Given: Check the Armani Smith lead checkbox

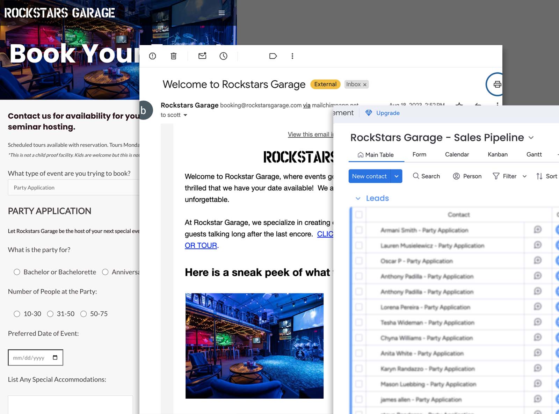Looking at the screenshot, I should pyautogui.click(x=359, y=230).
